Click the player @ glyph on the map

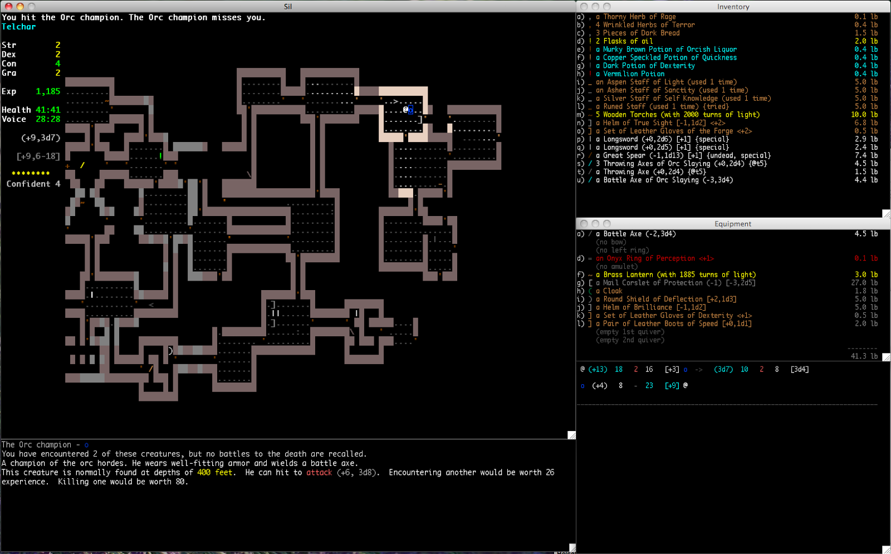click(405, 110)
